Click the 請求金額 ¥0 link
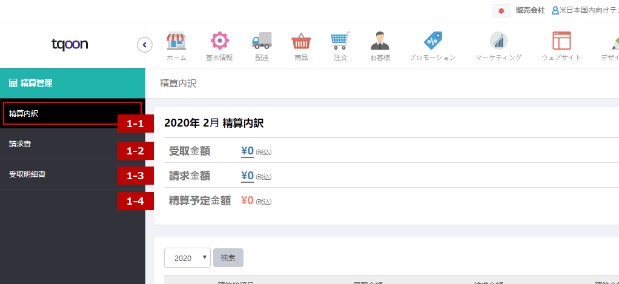 (x=248, y=176)
